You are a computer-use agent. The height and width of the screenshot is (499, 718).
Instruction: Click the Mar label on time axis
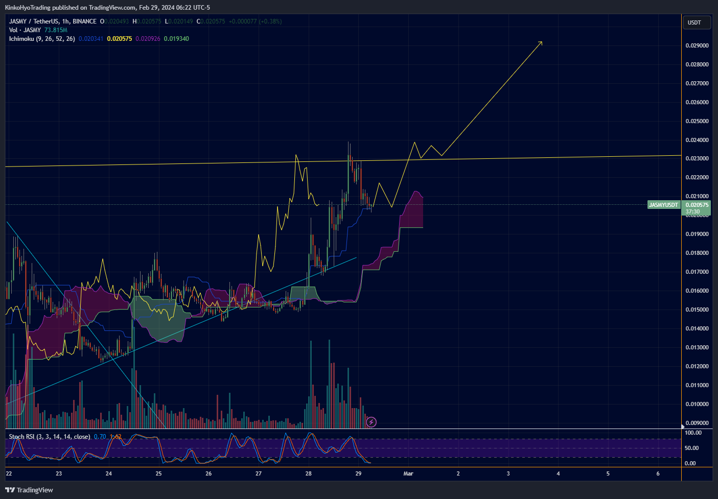(x=408, y=473)
